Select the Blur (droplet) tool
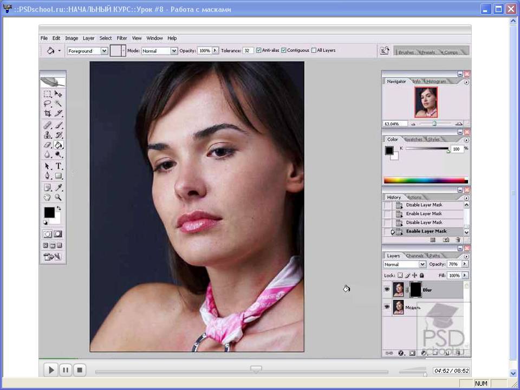520x390 pixels. coord(48,154)
